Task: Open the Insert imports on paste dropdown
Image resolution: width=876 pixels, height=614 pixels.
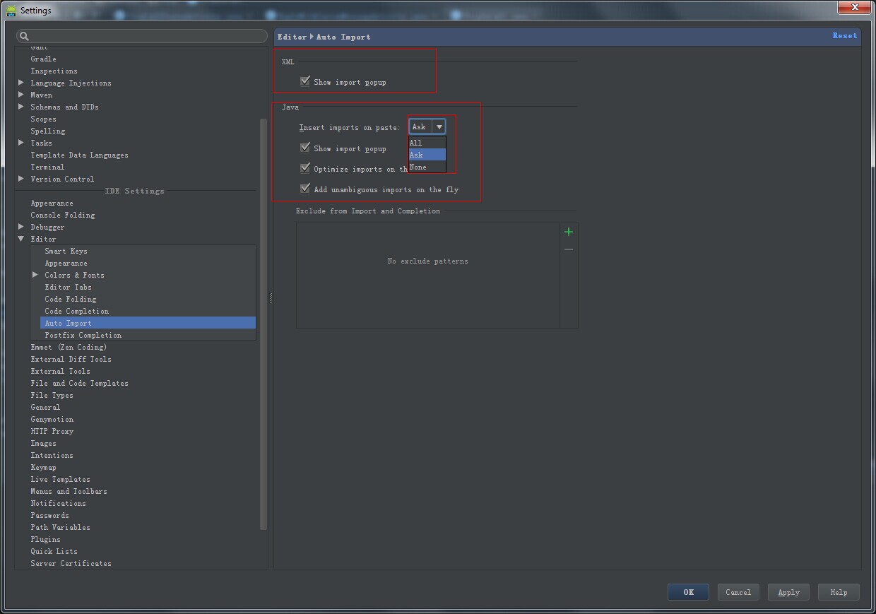Action: 439,126
